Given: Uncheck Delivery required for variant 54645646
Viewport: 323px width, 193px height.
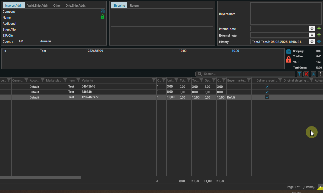Looking at the screenshot, I should click(267, 87).
